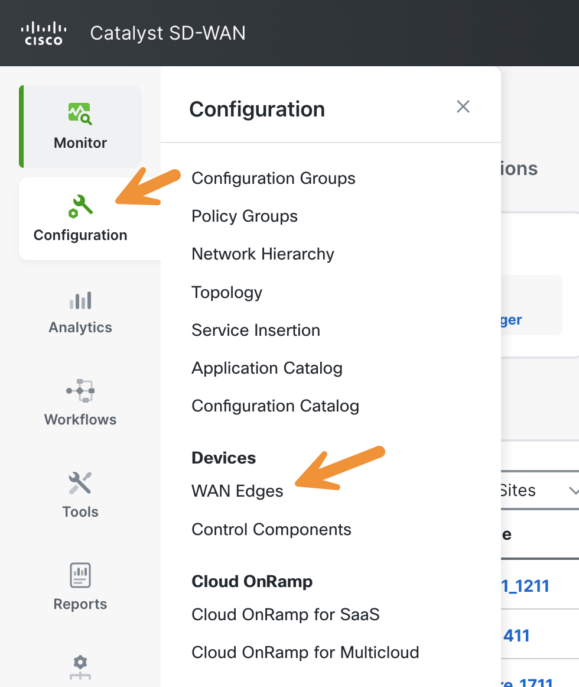Open Control Components

tap(272, 529)
